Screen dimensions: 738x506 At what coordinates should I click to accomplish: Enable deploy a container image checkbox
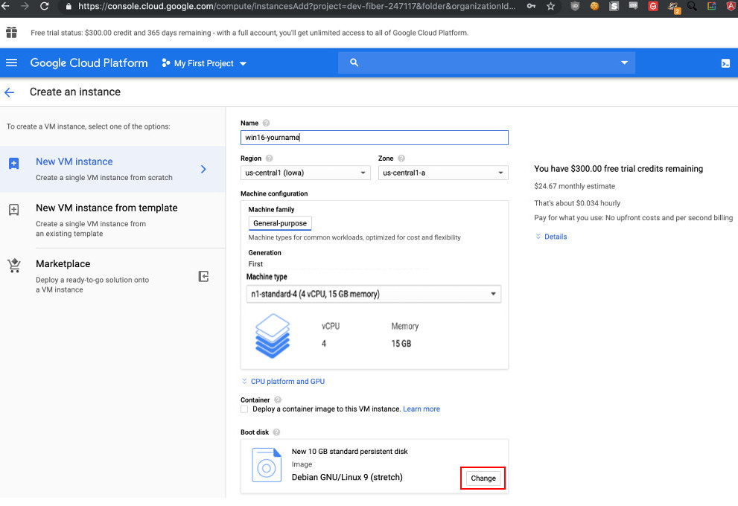click(245, 409)
